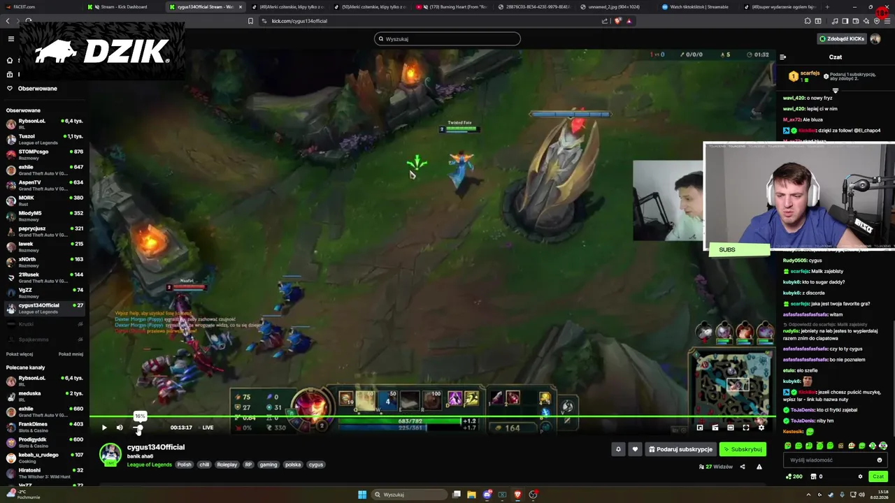
Task: Bookmark this page in address bar
Action: [250, 21]
